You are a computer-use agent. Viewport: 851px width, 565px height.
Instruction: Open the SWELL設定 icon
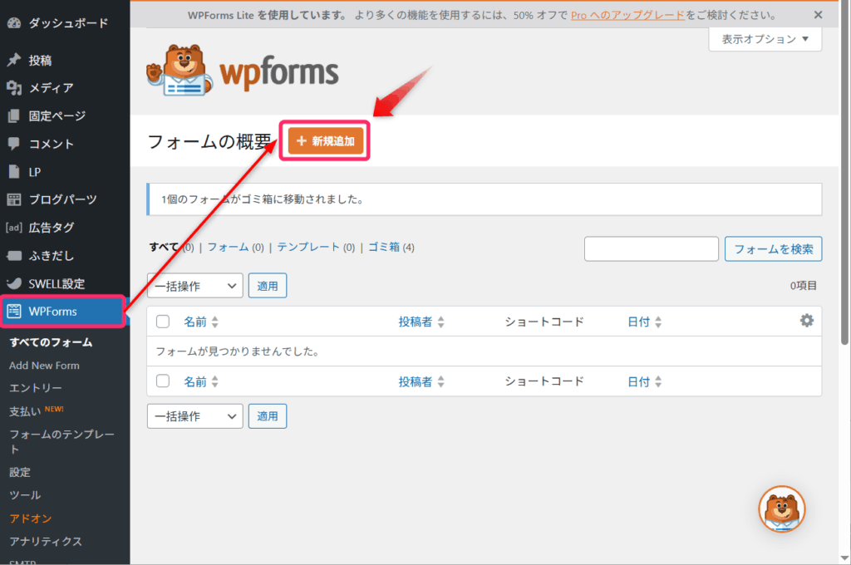coord(14,283)
